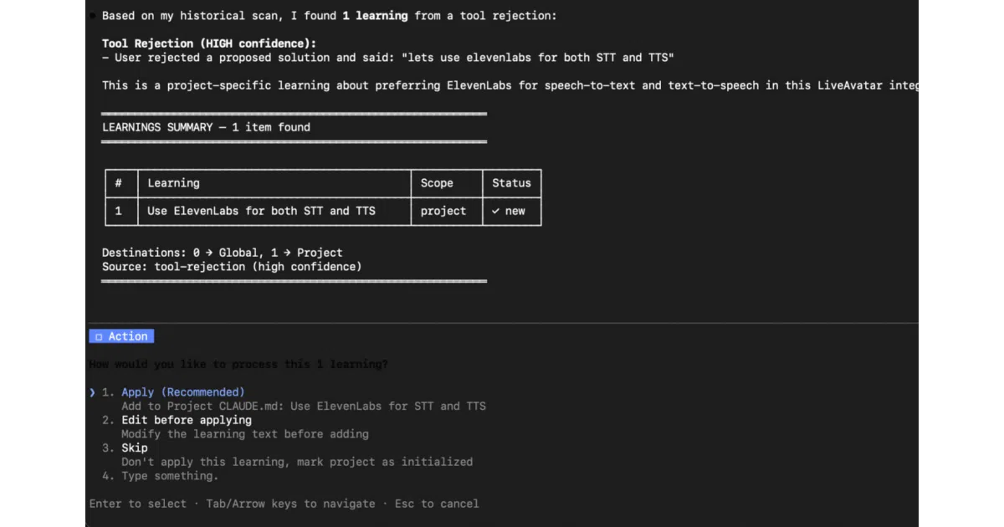This screenshot has height=527, width=1004.
Task: Click the Destinations Global Project line
Action: (x=222, y=253)
